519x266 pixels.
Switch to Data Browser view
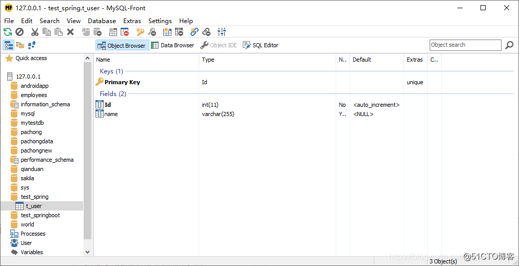[x=173, y=45]
